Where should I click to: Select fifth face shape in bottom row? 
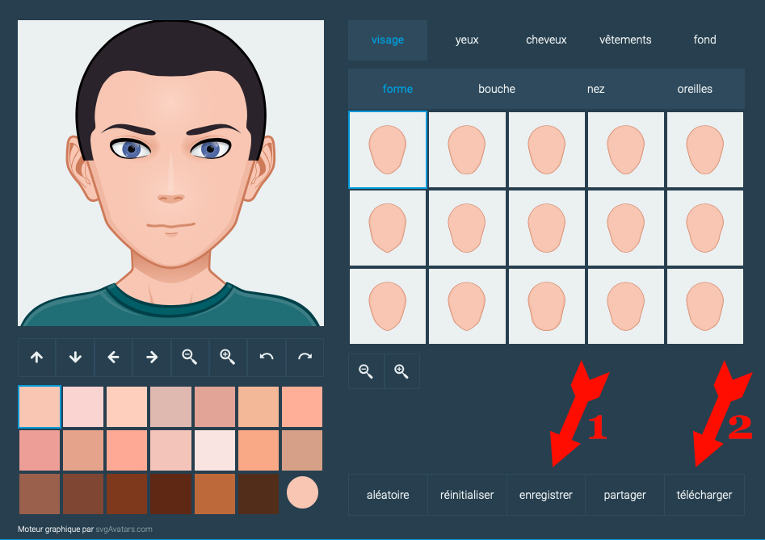click(705, 306)
